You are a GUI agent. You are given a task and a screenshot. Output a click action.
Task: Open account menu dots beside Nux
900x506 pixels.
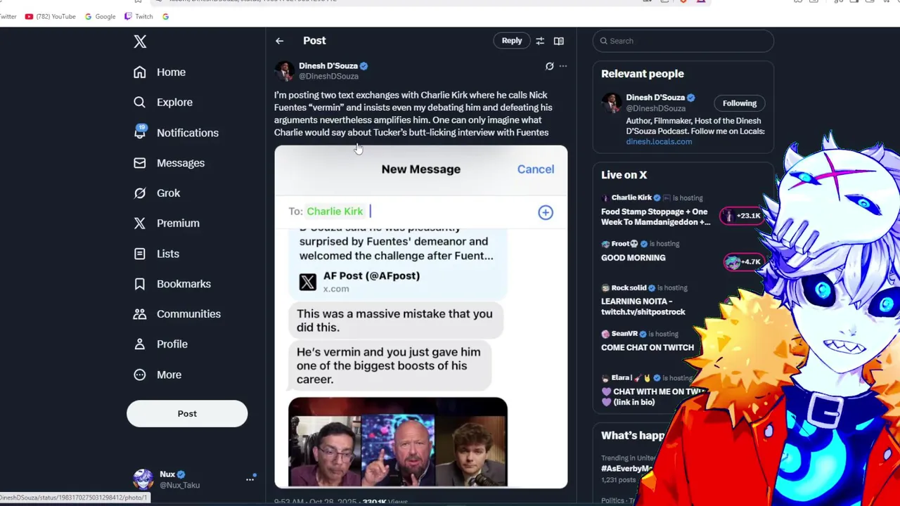250,479
